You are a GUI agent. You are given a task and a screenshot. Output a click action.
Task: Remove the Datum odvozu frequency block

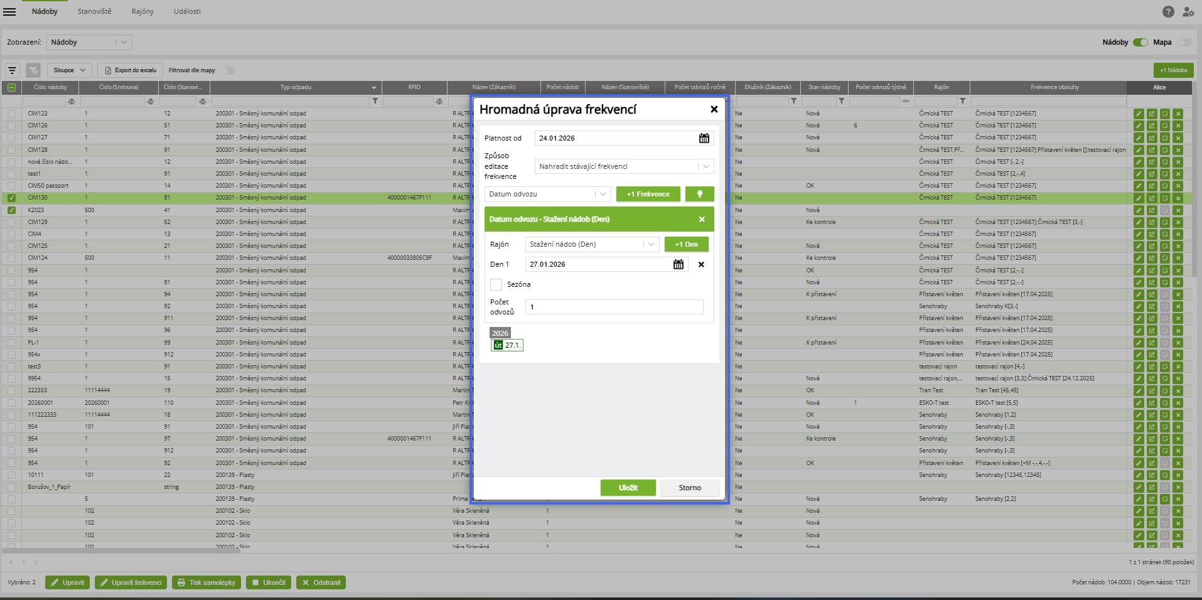[x=702, y=219]
